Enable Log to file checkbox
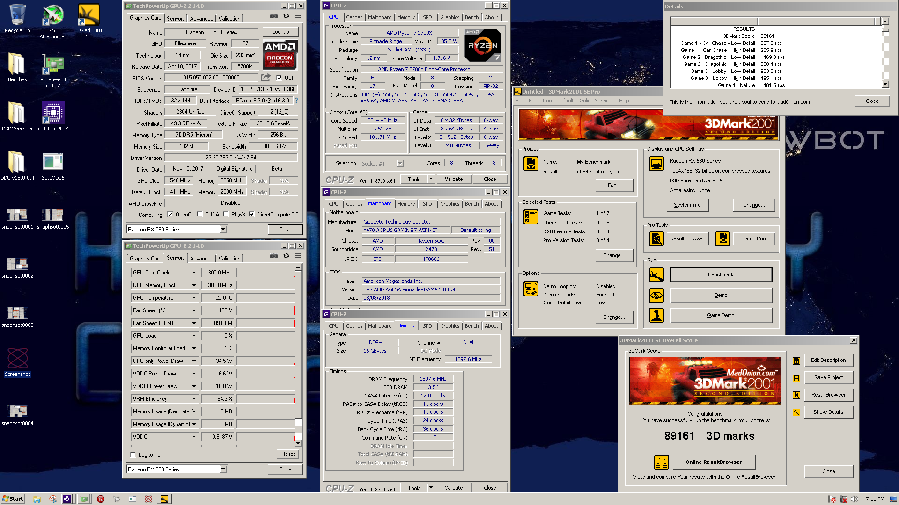899x505 pixels. click(133, 455)
